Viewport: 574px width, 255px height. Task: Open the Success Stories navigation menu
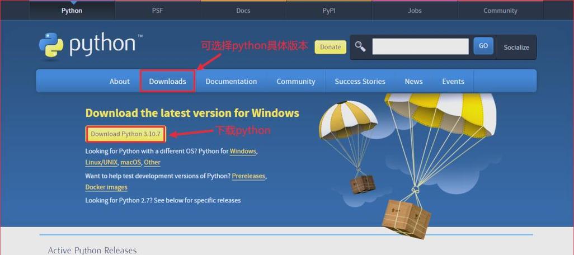coord(360,81)
